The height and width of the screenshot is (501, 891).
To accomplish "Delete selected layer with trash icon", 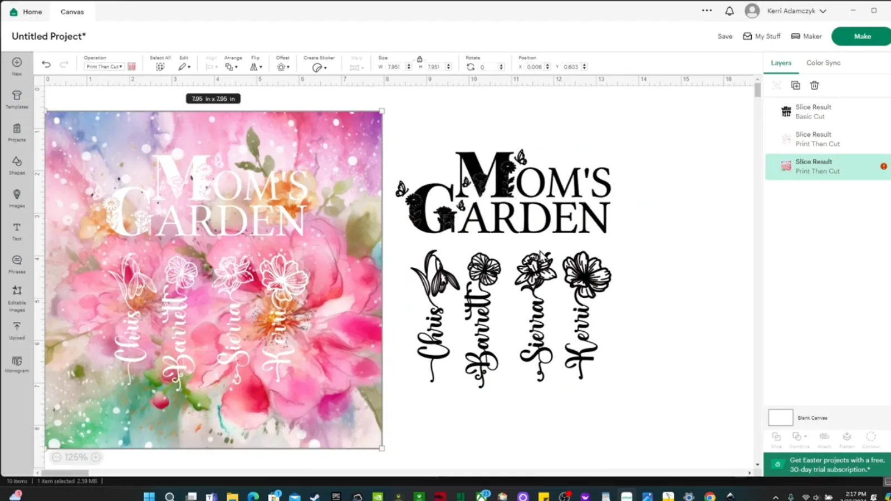I will (814, 85).
